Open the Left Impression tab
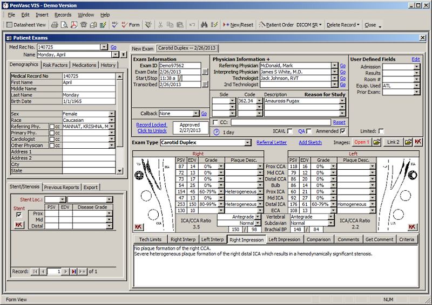This screenshot has height=305, width=432. (285, 239)
